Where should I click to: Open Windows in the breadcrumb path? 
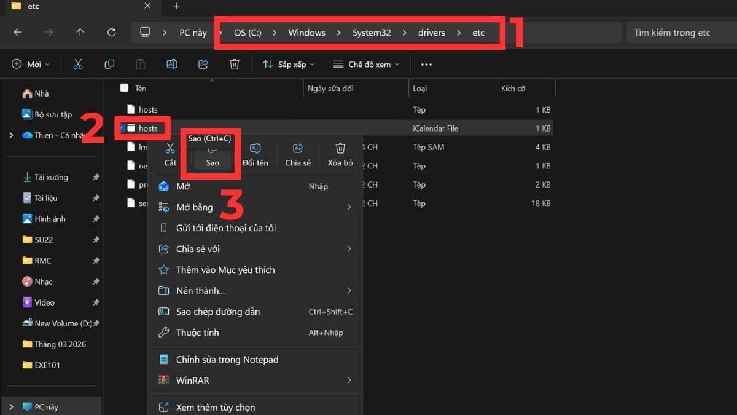[306, 32]
